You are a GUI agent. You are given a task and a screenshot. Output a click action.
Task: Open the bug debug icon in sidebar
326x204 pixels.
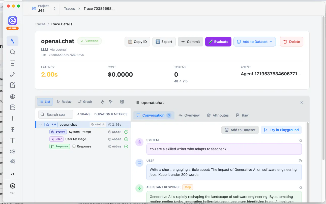coord(13,161)
